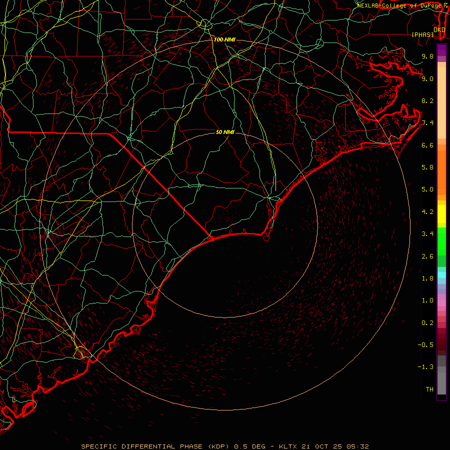Viewport: 450px width, 450px height.
Task: Click the bright green segment of the color bar
Action: tap(441, 242)
